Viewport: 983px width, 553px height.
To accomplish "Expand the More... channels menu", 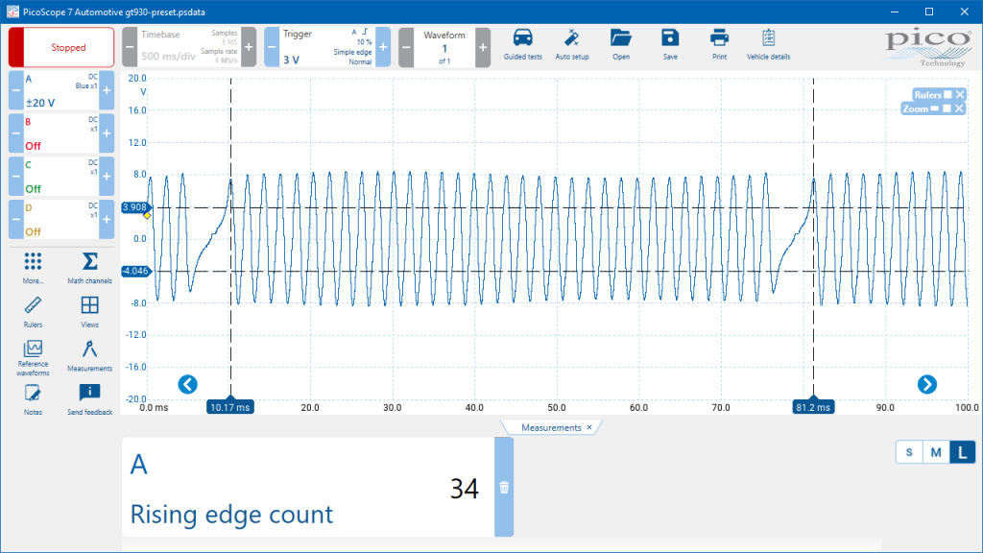I will (x=33, y=264).
